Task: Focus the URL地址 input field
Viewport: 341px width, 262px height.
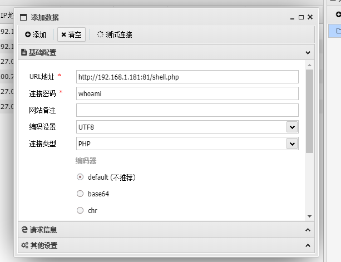Action: [x=187, y=77]
